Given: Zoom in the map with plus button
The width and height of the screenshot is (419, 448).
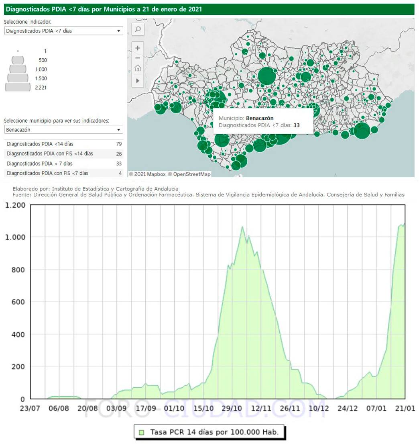Looking at the screenshot, I should pos(138,48).
